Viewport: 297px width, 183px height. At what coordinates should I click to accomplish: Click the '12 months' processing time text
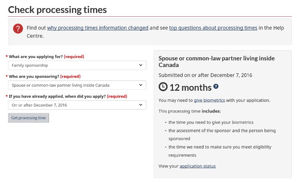pyautogui.click(x=190, y=87)
